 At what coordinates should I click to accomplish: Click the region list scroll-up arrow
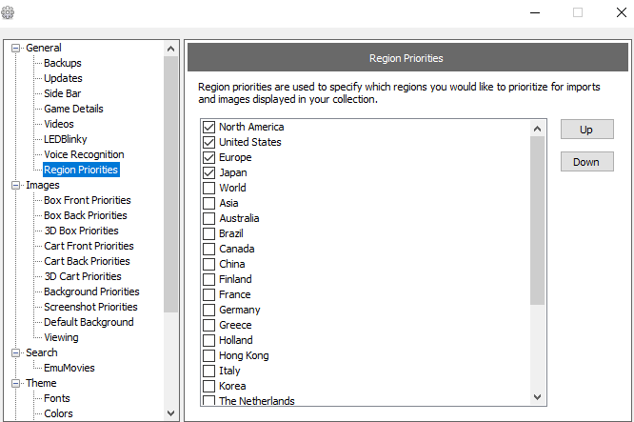(x=537, y=129)
